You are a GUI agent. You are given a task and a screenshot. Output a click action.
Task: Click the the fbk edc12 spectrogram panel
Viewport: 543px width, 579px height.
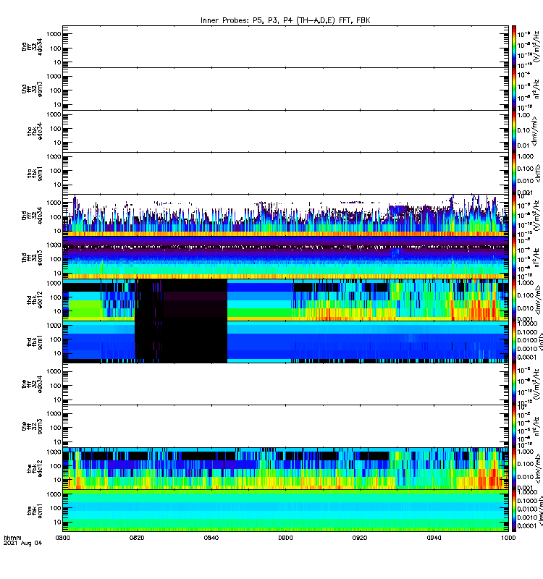click(285, 468)
